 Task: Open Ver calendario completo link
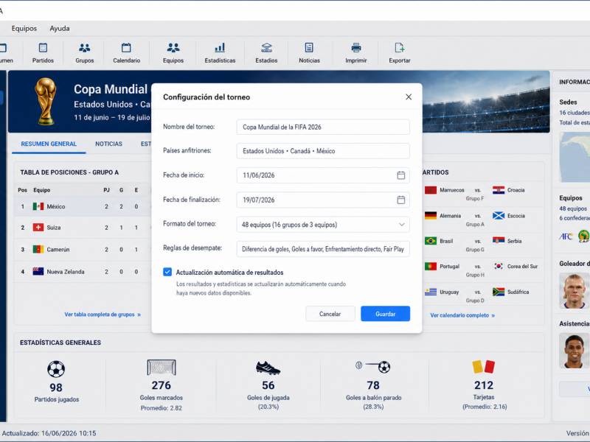pos(462,315)
